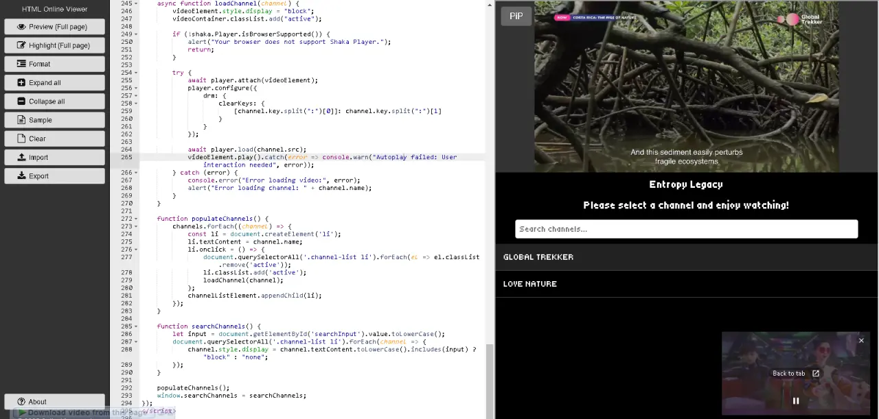Click the 'Entropy Legacy' heading
The width and height of the screenshot is (879, 419).
pos(686,184)
